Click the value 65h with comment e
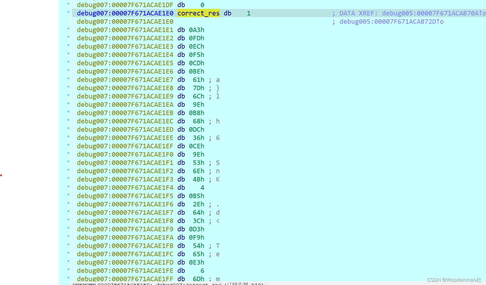 pos(198,254)
